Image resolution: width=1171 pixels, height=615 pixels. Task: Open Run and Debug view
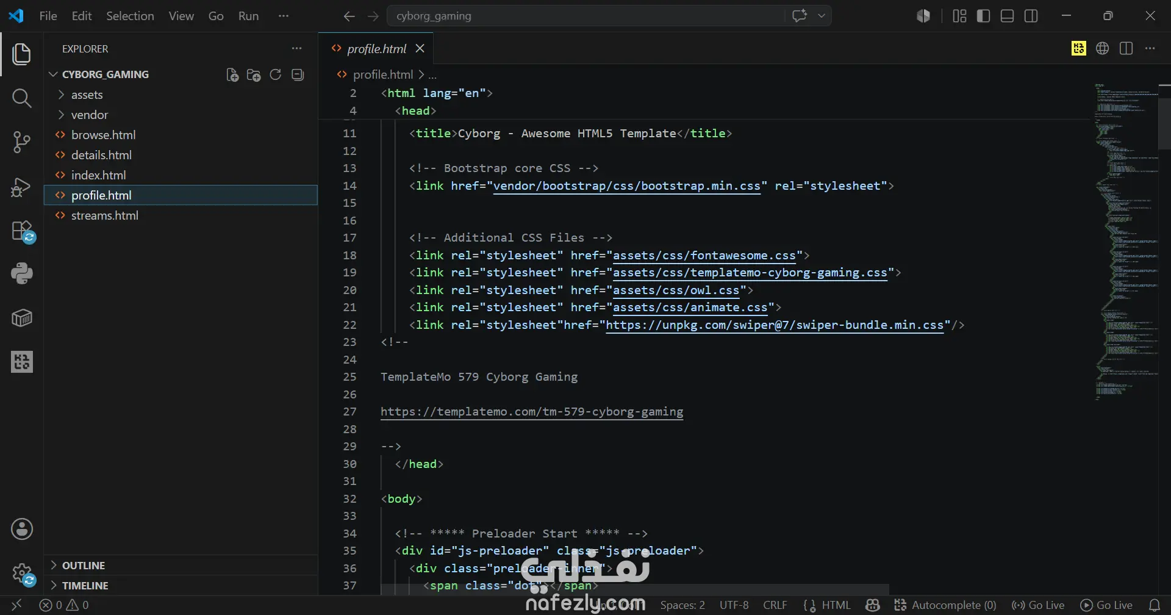tap(21, 186)
